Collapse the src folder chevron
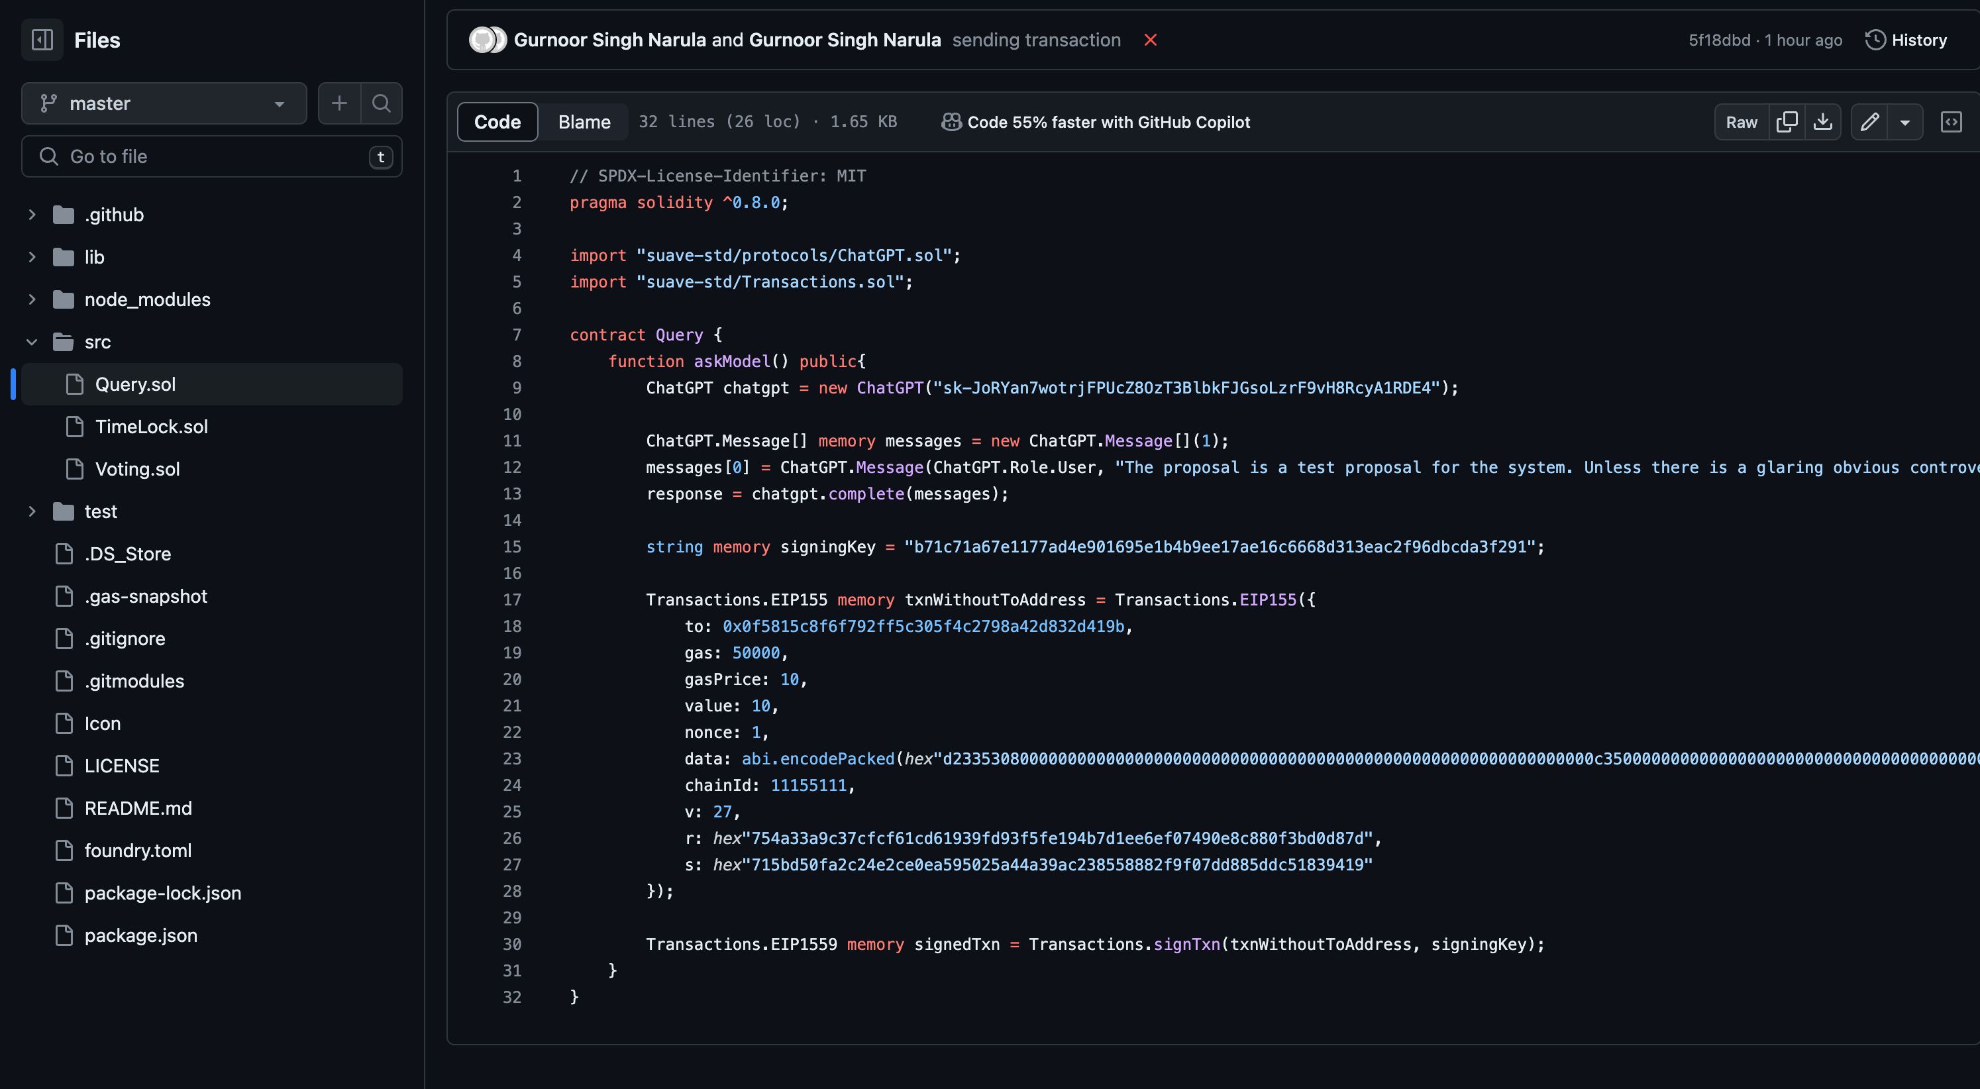Viewport: 1980px width, 1089px height. (32, 342)
